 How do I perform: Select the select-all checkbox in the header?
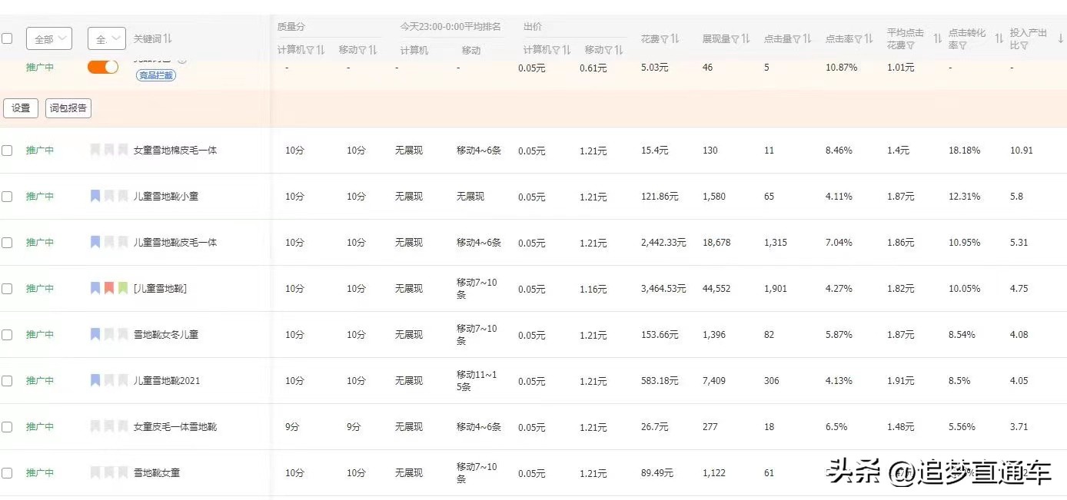(7, 38)
